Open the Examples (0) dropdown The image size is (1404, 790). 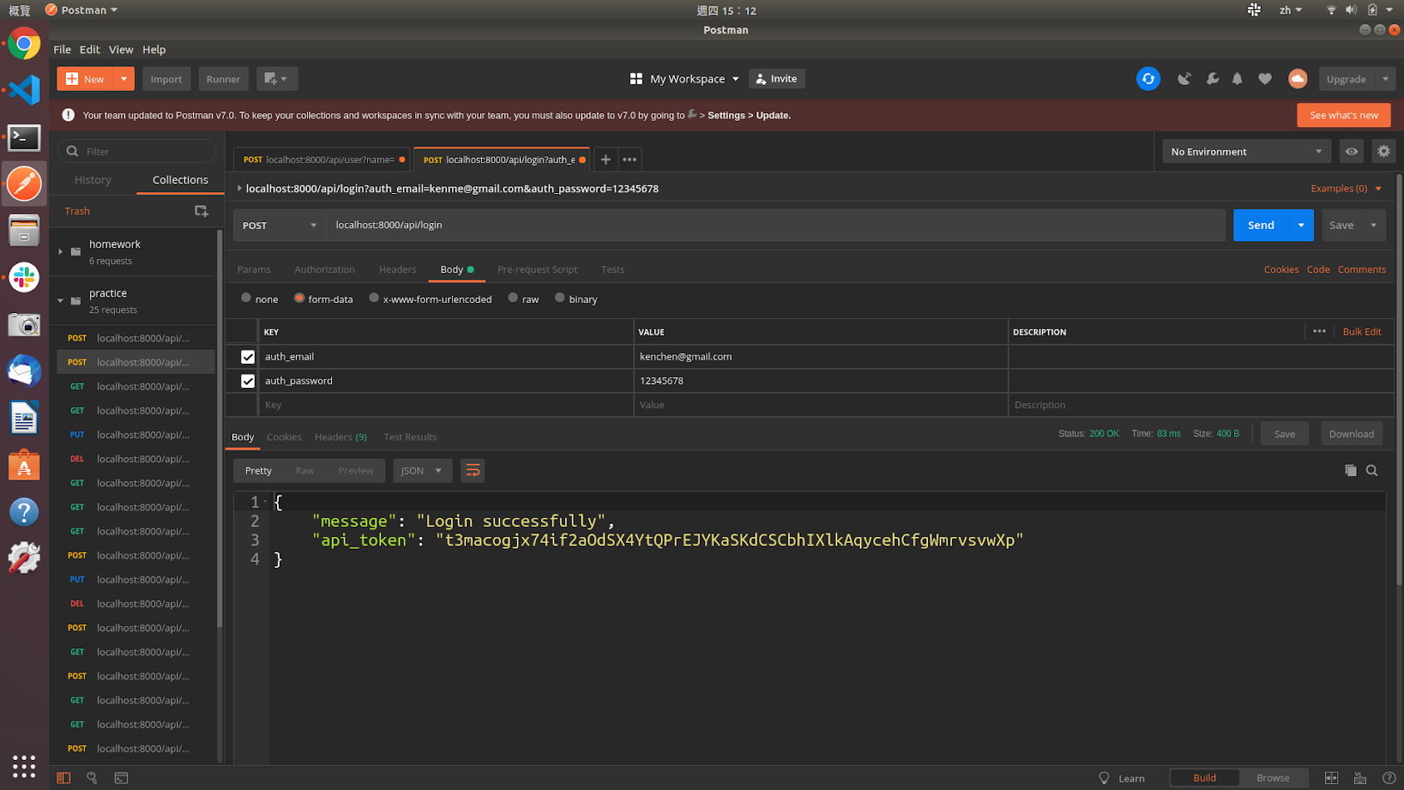pyautogui.click(x=1346, y=188)
